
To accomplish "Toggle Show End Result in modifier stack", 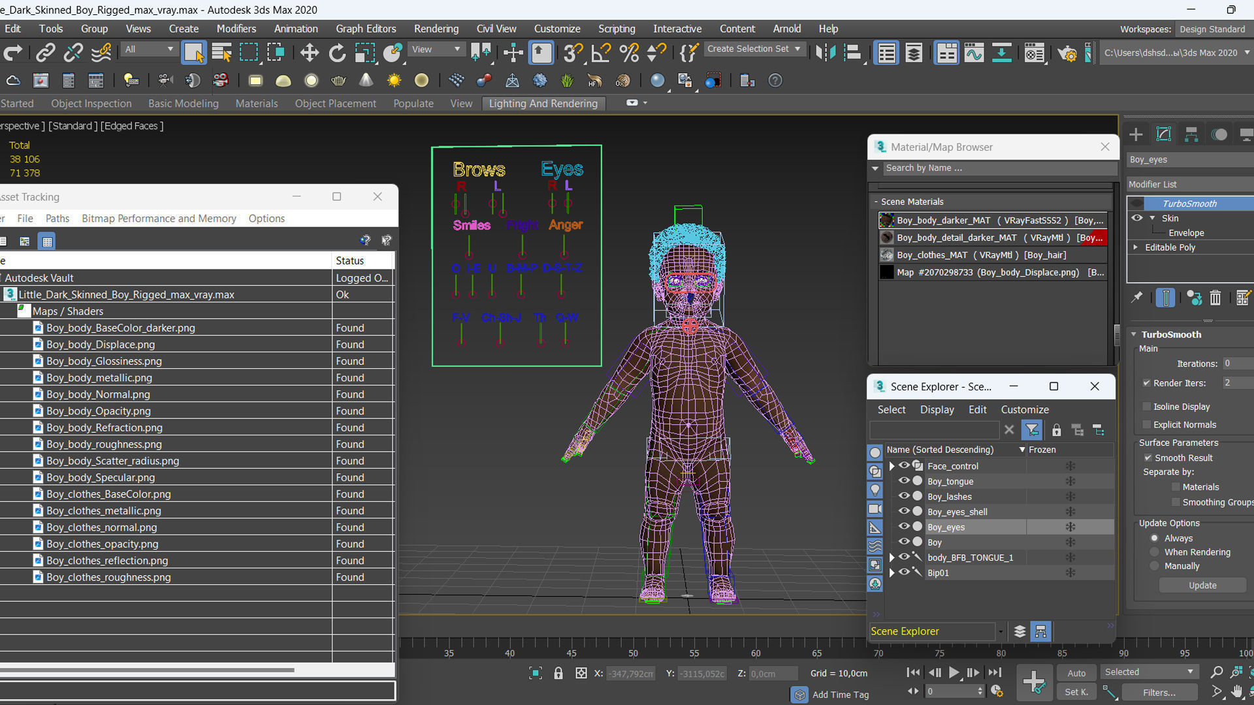I will 1165,298.
